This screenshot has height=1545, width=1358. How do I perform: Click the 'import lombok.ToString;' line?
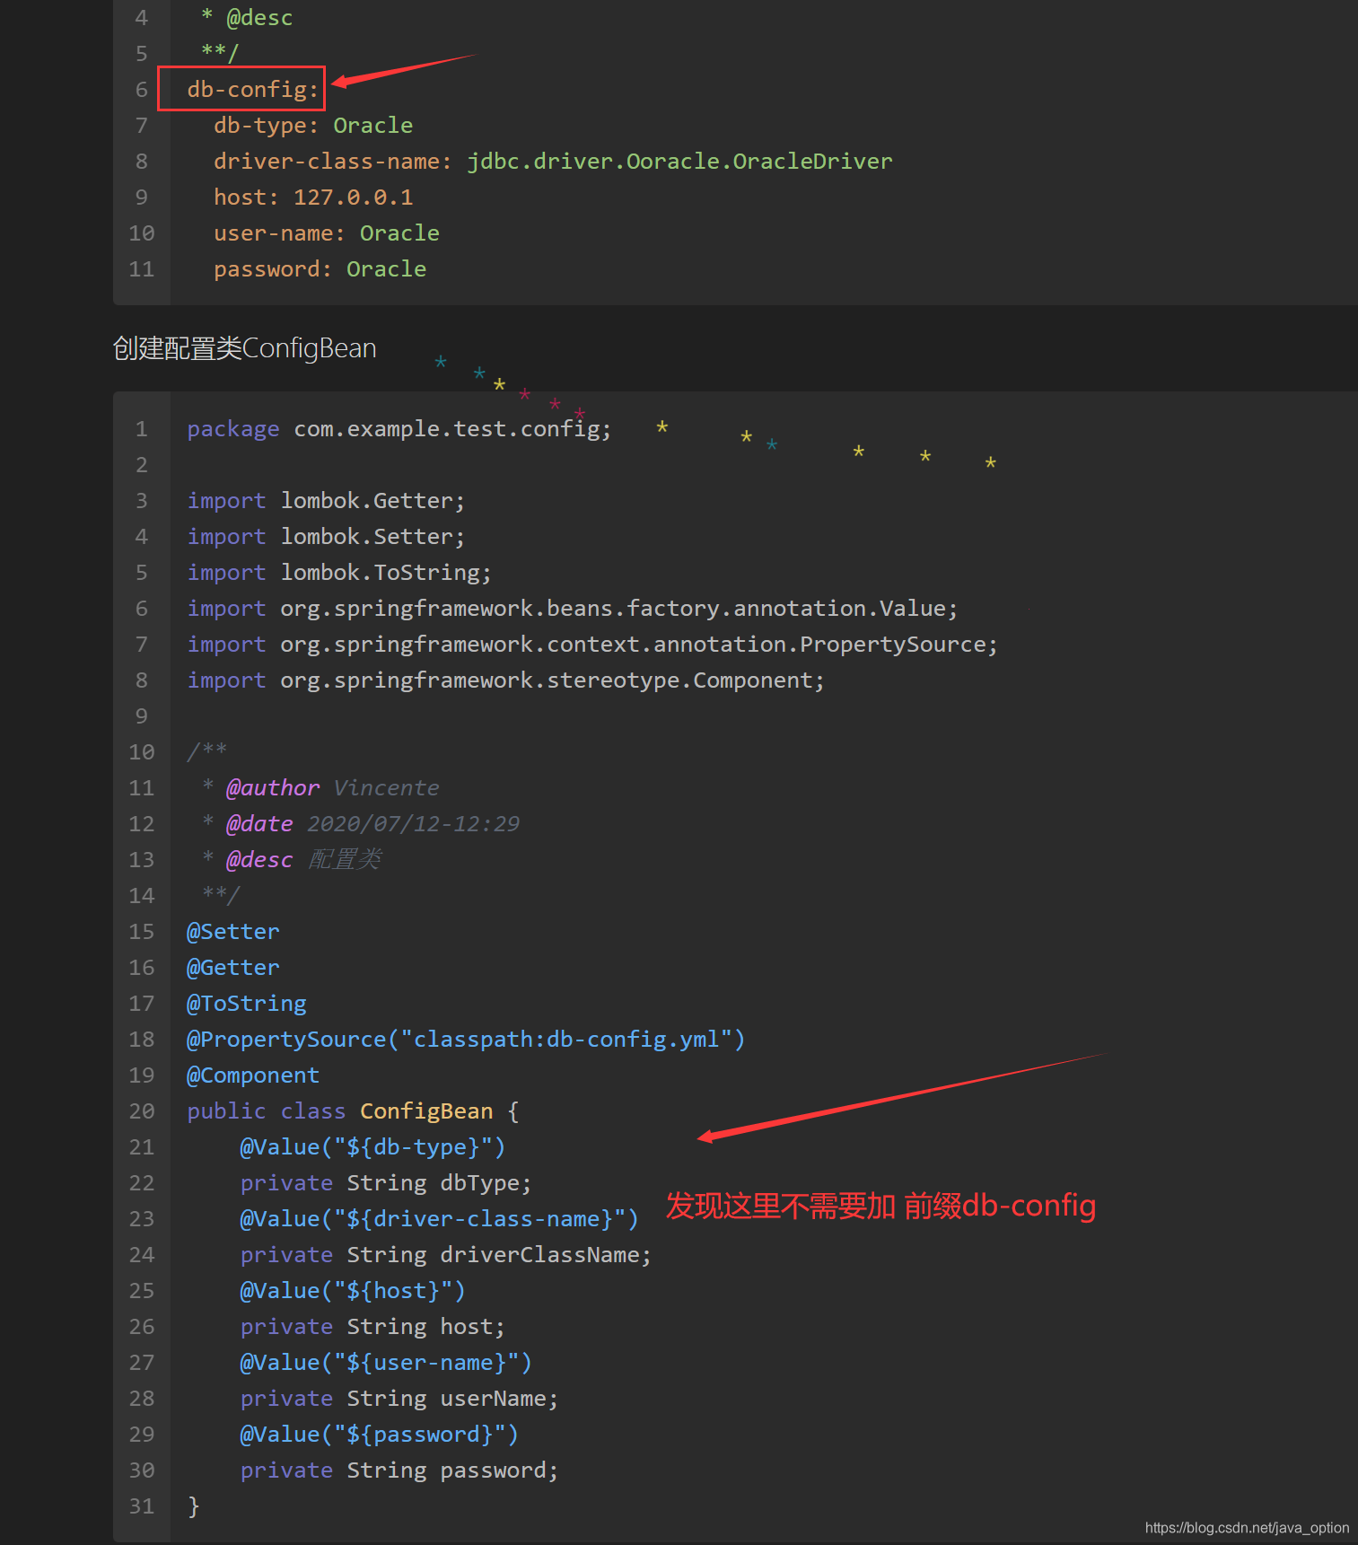(339, 573)
